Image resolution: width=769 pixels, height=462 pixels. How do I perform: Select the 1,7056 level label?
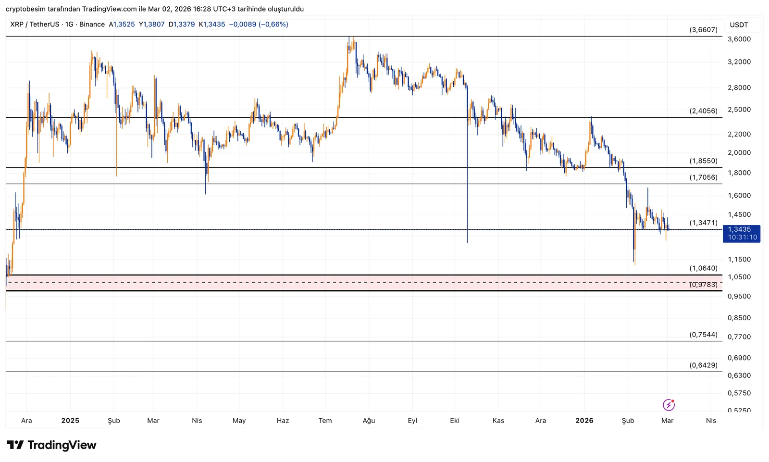coord(703,177)
